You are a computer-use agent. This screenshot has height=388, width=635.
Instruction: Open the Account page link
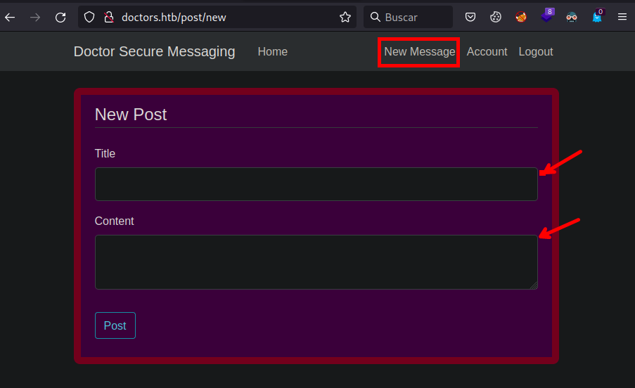pyautogui.click(x=487, y=51)
